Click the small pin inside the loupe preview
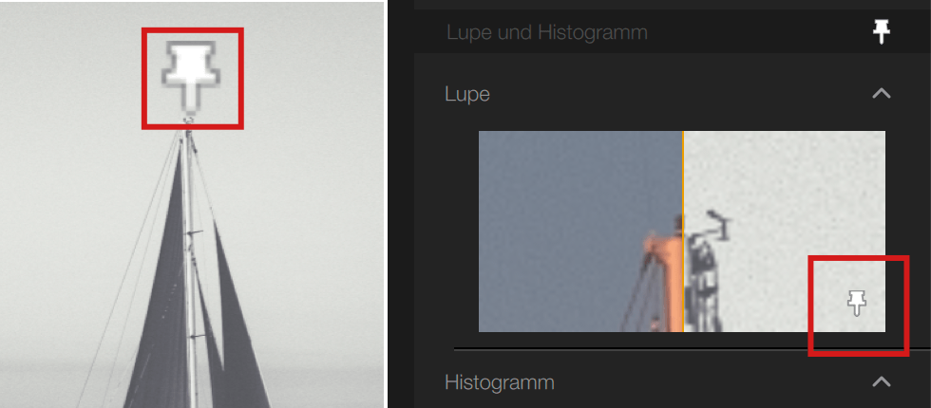The height and width of the screenshot is (408, 931). 856,303
